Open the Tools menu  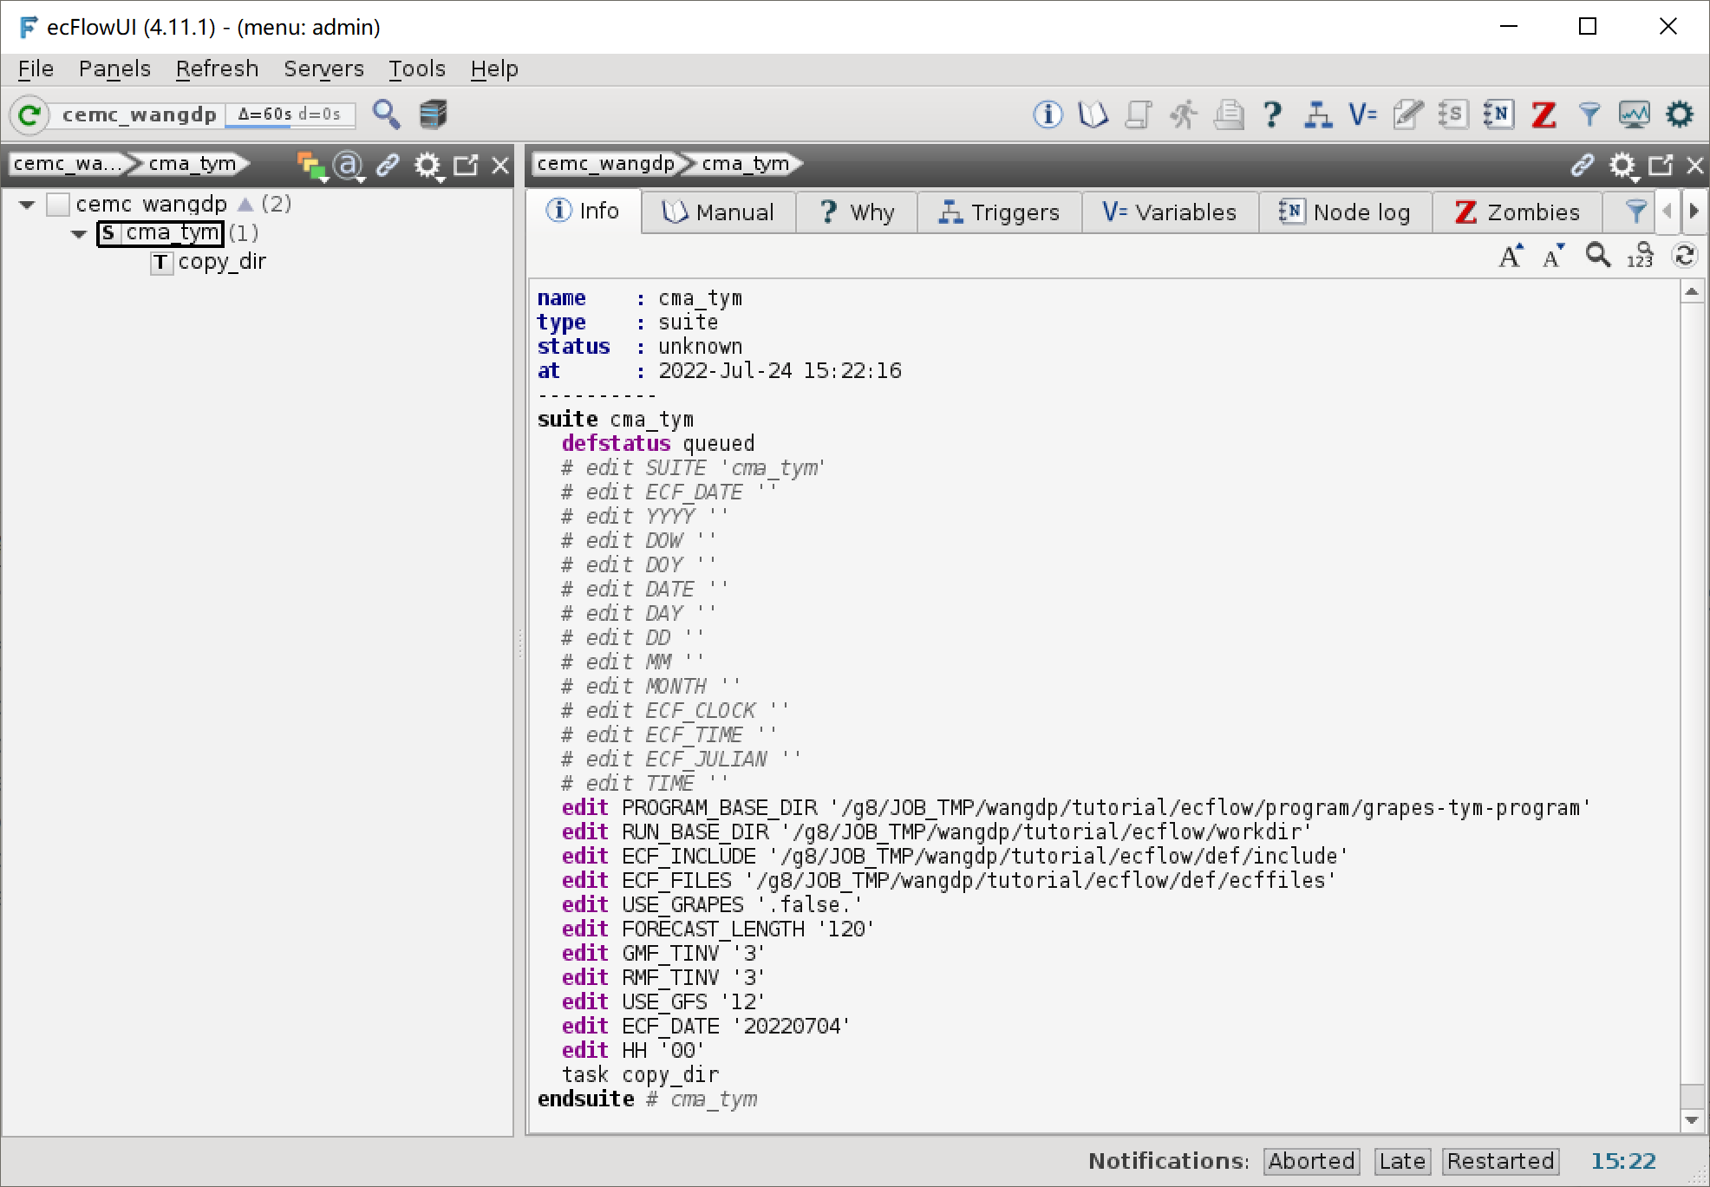click(x=416, y=68)
